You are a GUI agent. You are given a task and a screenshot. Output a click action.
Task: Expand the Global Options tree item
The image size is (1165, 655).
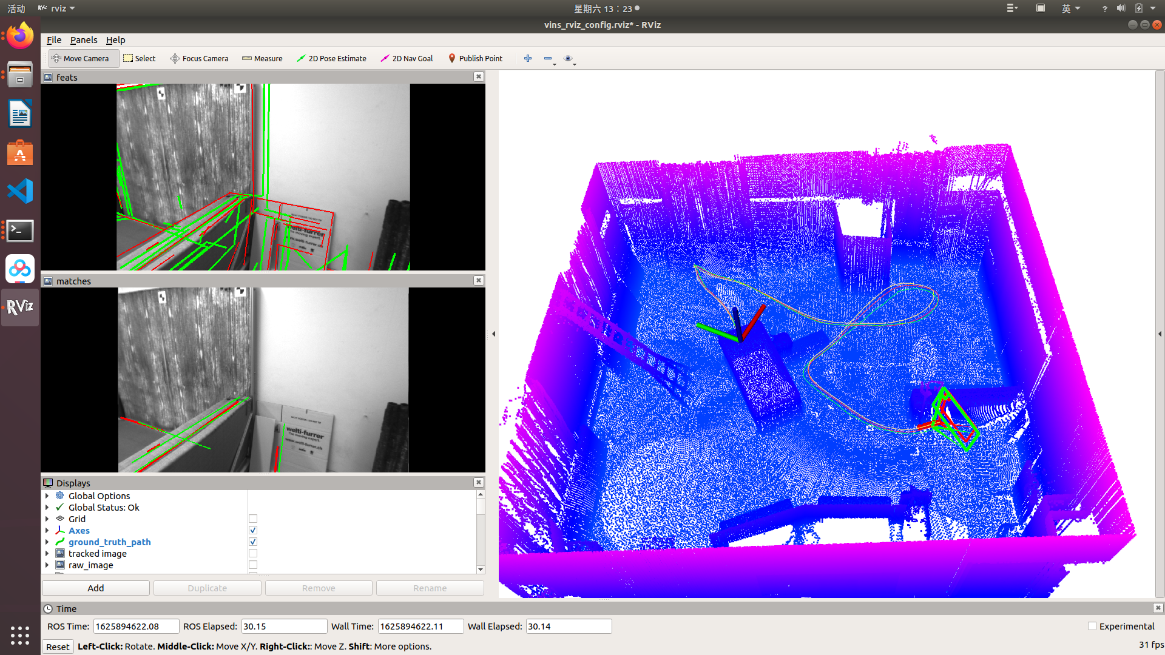click(48, 495)
